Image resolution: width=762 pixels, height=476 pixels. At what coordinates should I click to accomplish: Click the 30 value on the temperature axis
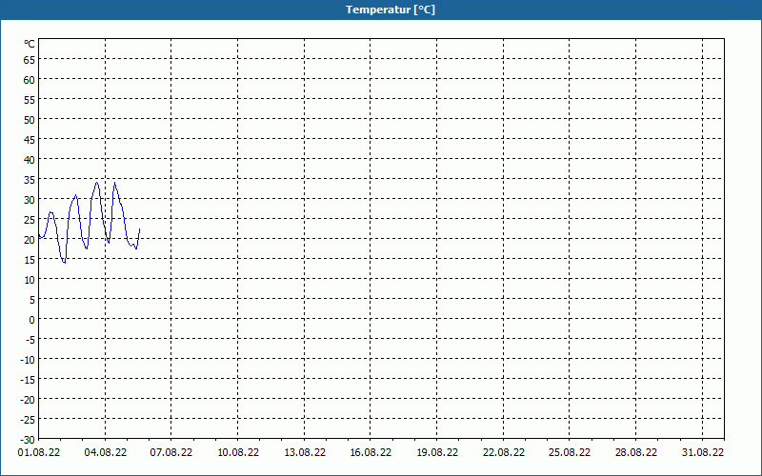click(30, 200)
